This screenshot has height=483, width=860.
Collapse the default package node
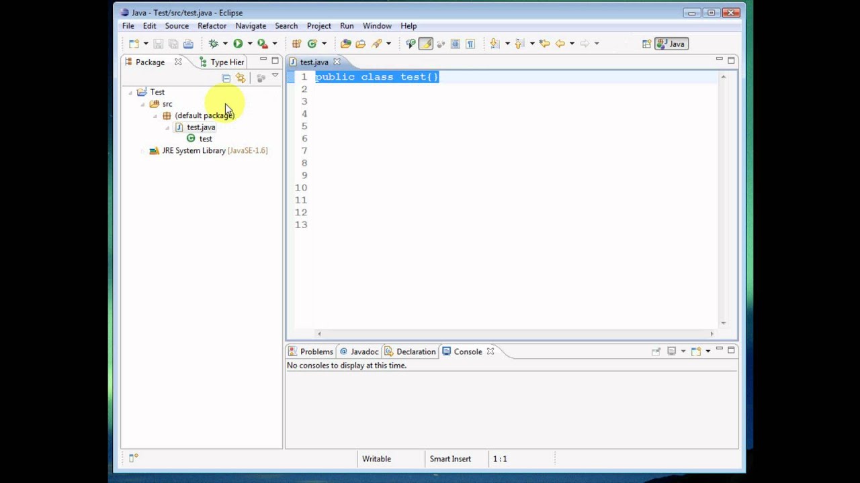coord(155,116)
